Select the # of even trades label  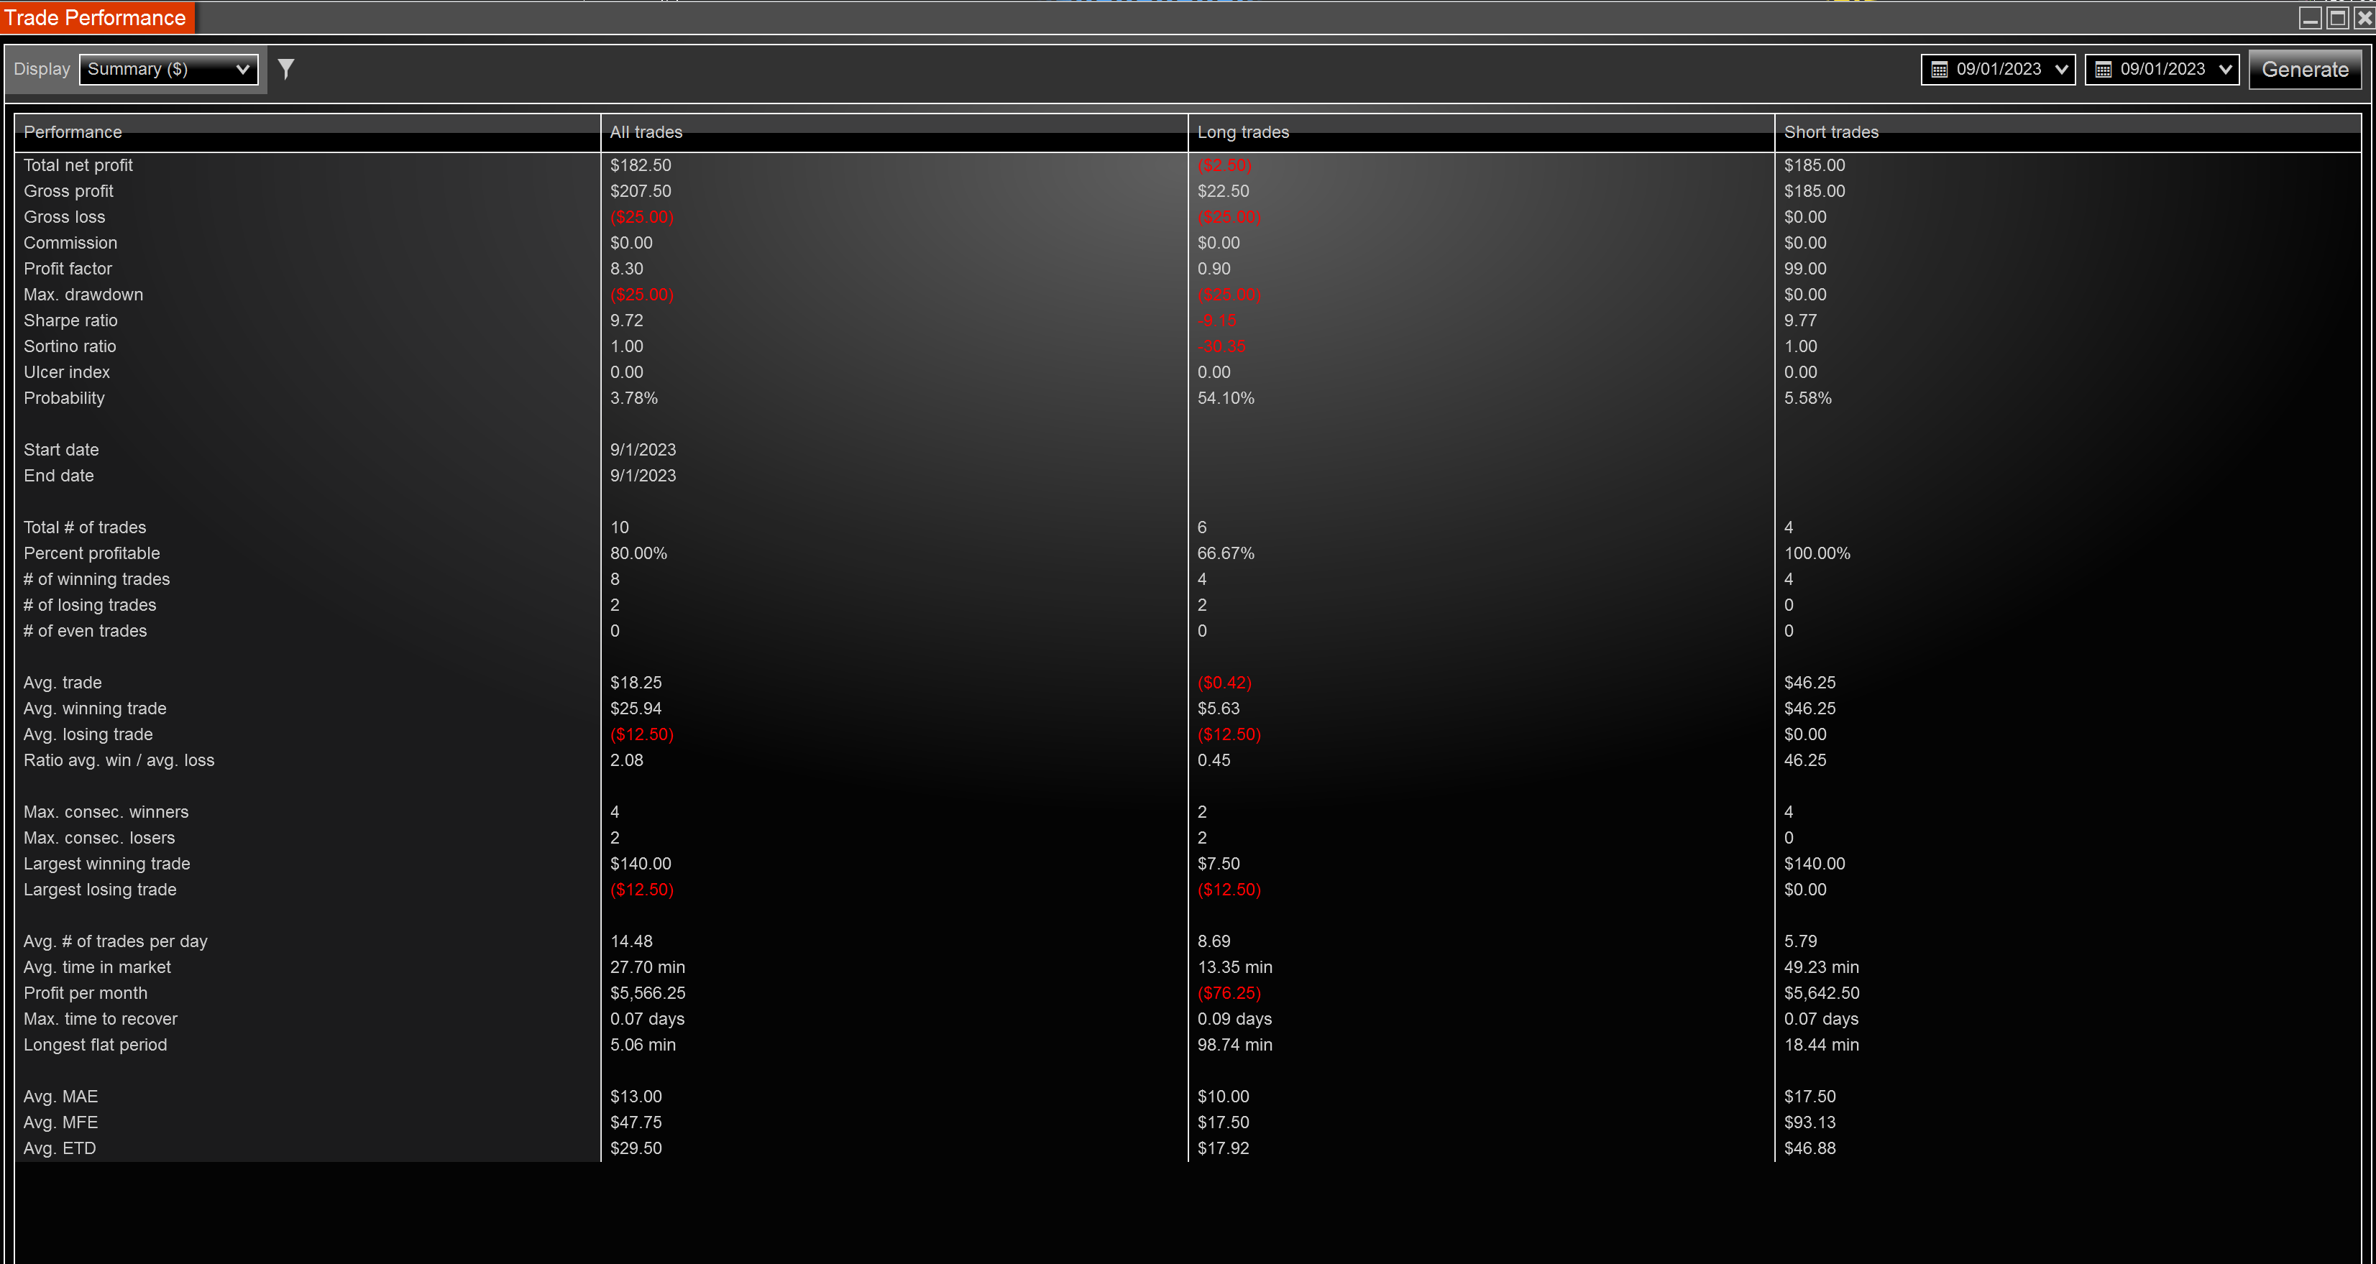[85, 629]
